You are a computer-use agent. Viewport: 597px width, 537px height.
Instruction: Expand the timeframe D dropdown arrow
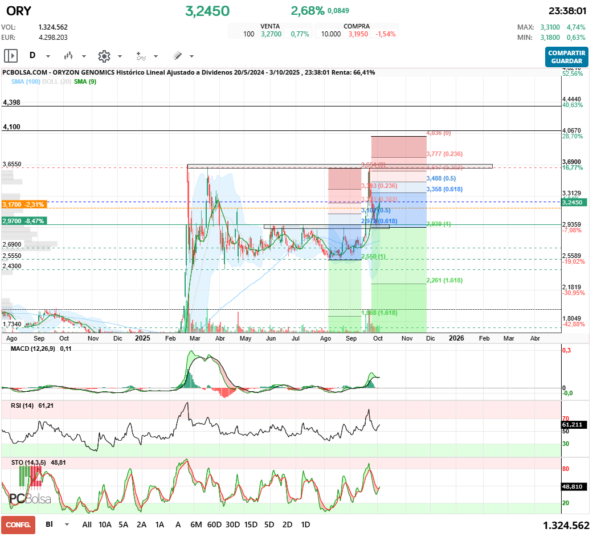point(48,56)
